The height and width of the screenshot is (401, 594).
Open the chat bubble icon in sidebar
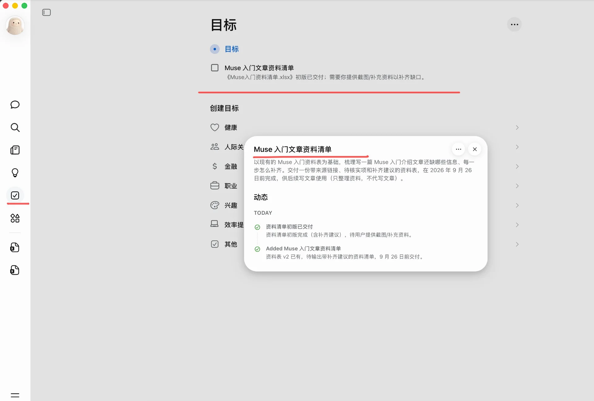[x=15, y=105]
